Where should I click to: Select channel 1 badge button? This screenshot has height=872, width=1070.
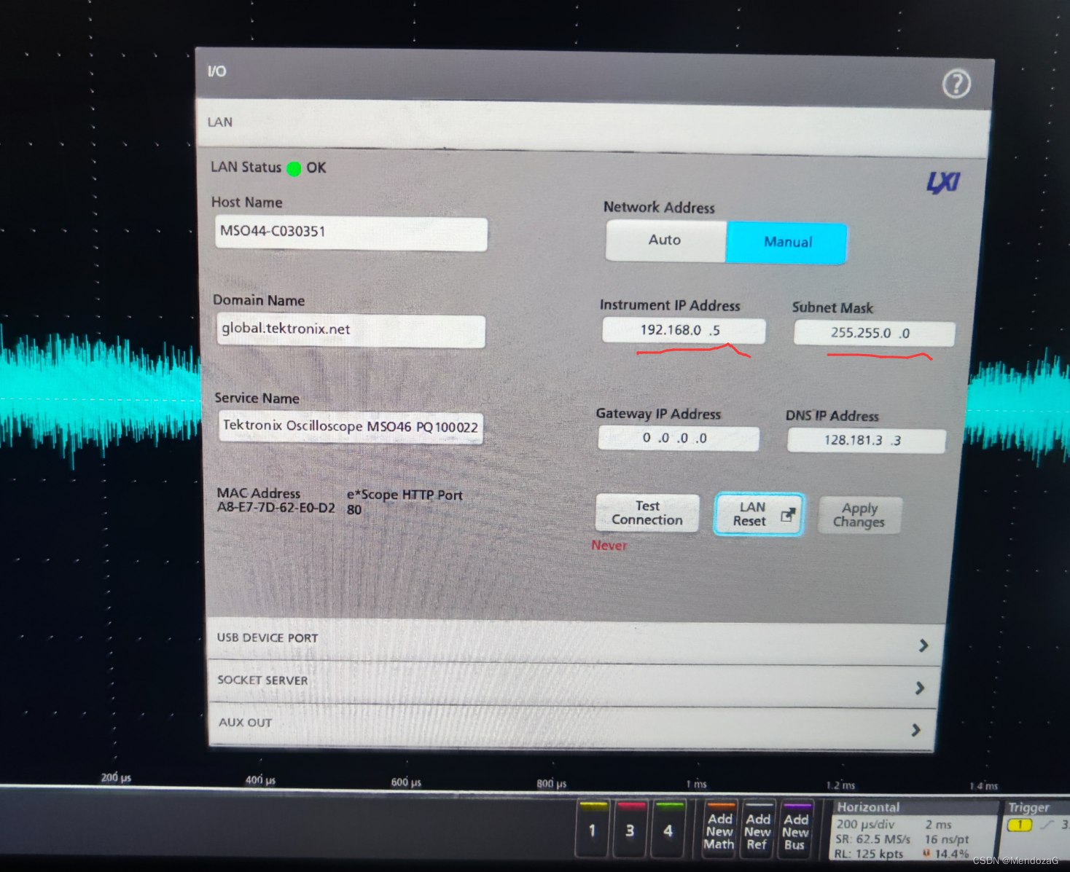click(593, 830)
